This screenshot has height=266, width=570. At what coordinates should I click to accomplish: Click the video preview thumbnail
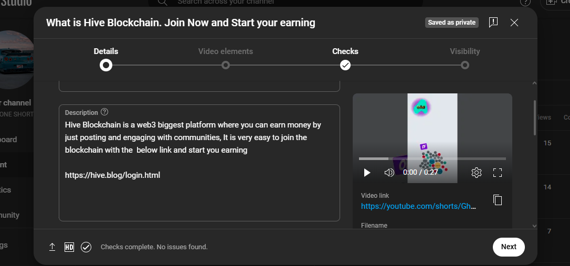pos(432,138)
